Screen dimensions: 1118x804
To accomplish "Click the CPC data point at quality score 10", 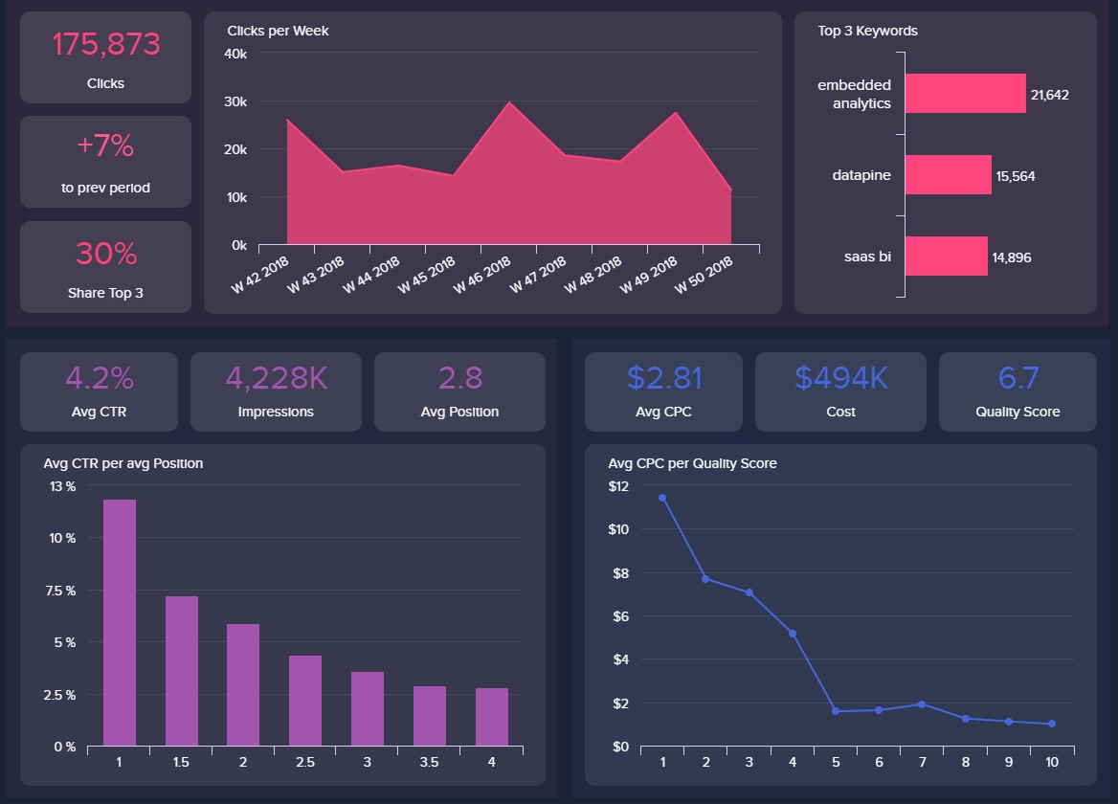I will (1052, 724).
